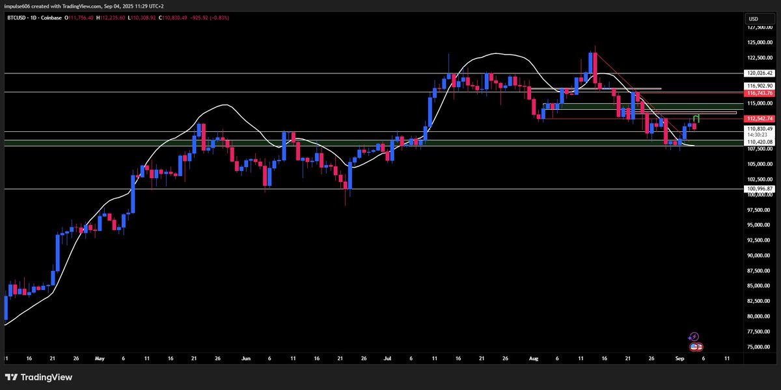This screenshot has width=781, height=390.
Task: Click the 80,000.00 price scale label
Action: coord(760,317)
